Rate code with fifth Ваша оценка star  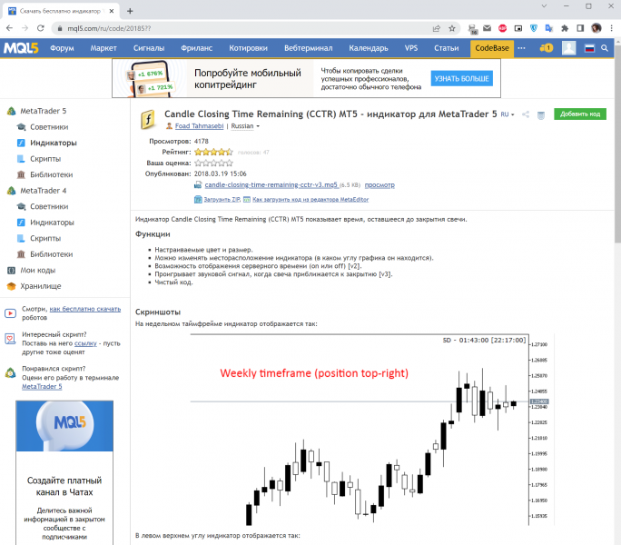pos(230,163)
